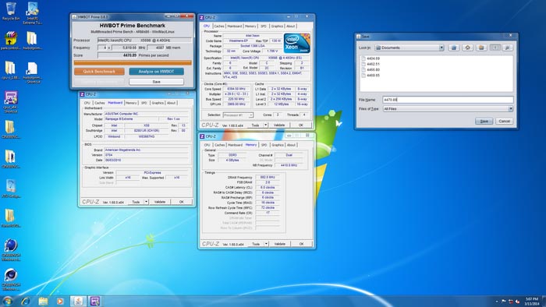
Task: Select the hwbotprime shortcut file icon
Action: click(32, 72)
